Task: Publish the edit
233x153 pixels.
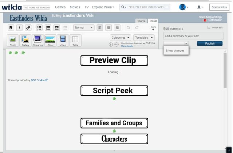Action: point(210,43)
